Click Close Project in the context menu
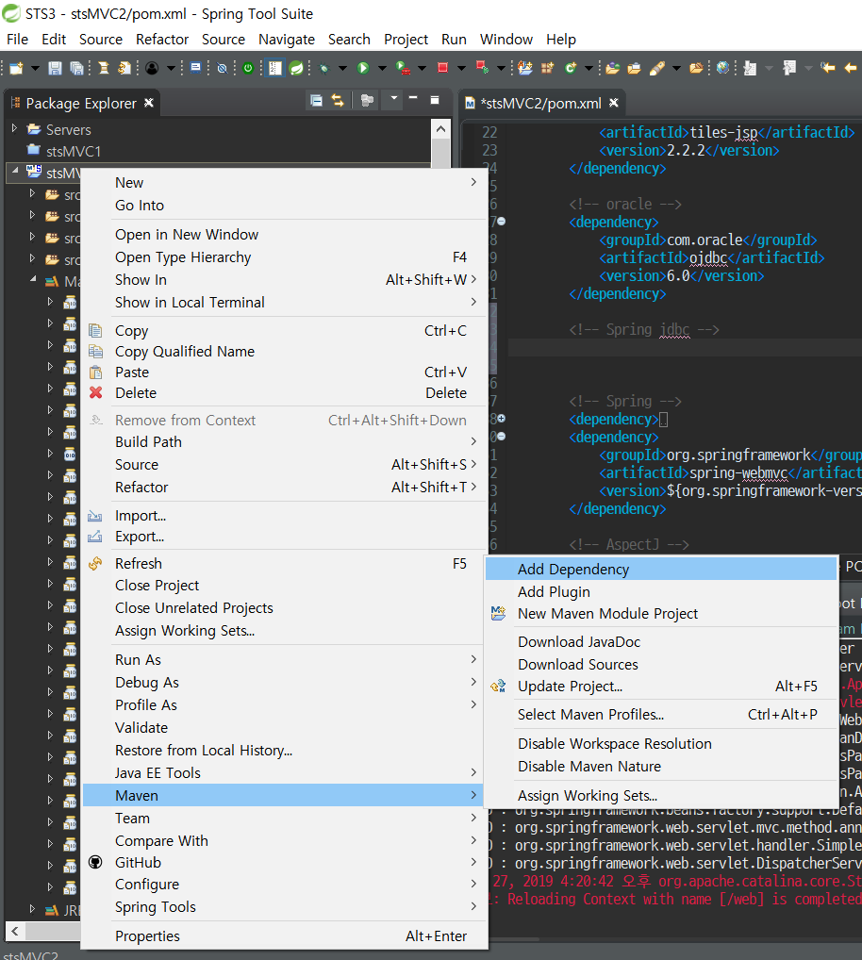This screenshot has height=960, width=862. click(285, 586)
